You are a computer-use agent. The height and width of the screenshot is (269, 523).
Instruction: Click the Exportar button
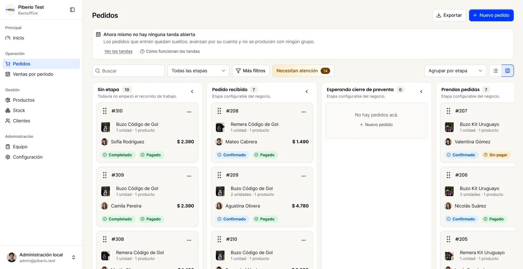[x=449, y=15]
